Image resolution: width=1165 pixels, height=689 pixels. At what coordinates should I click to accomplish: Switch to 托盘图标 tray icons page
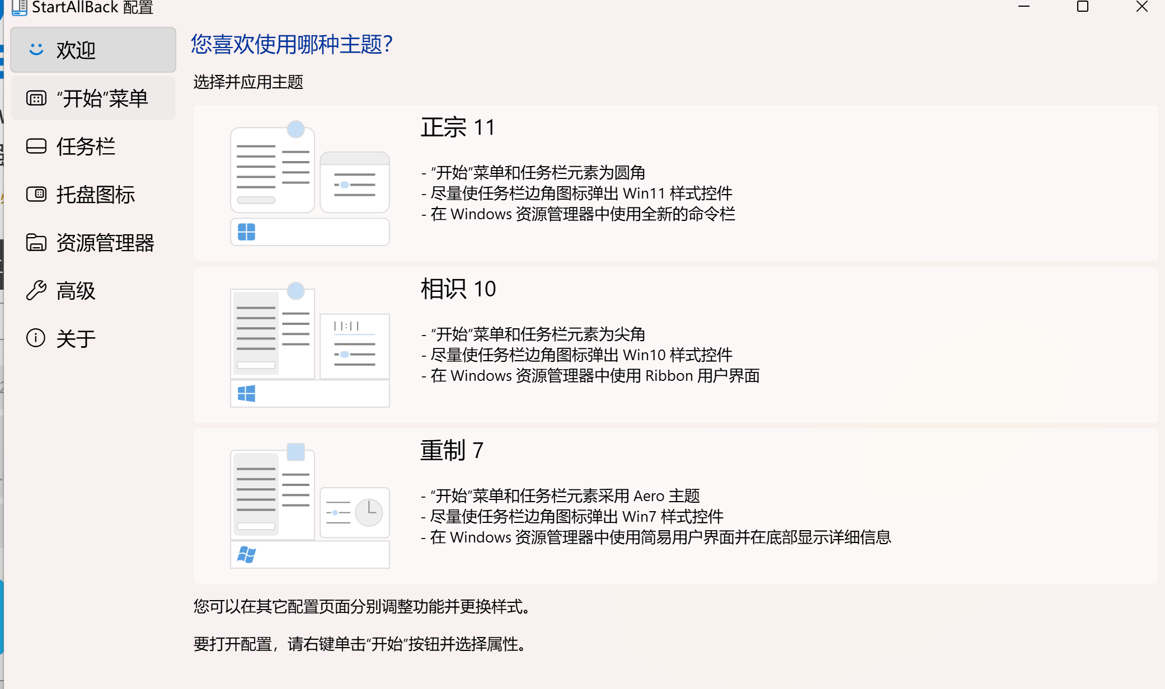click(x=93, y=195)
